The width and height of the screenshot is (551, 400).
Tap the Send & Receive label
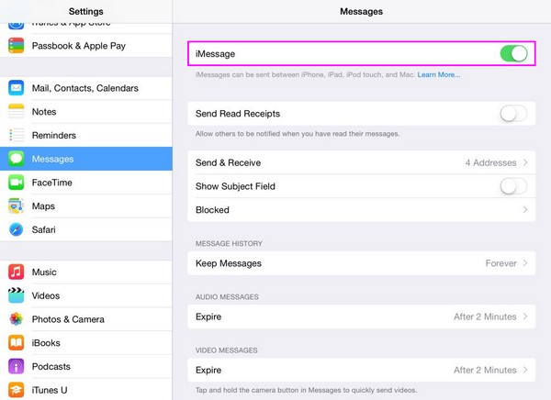pyautogui.click(x=228, y=162)
